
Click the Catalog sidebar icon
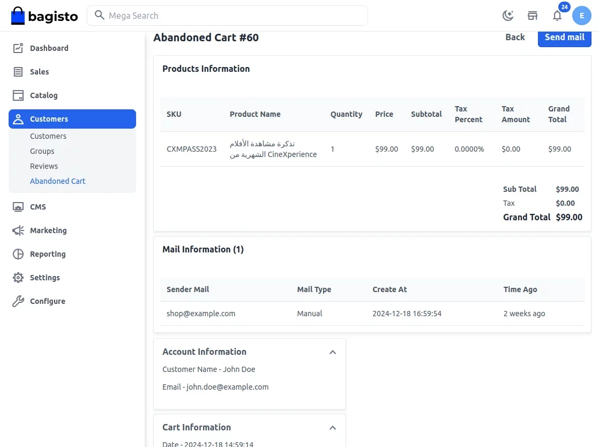click(x=18, y=95)
